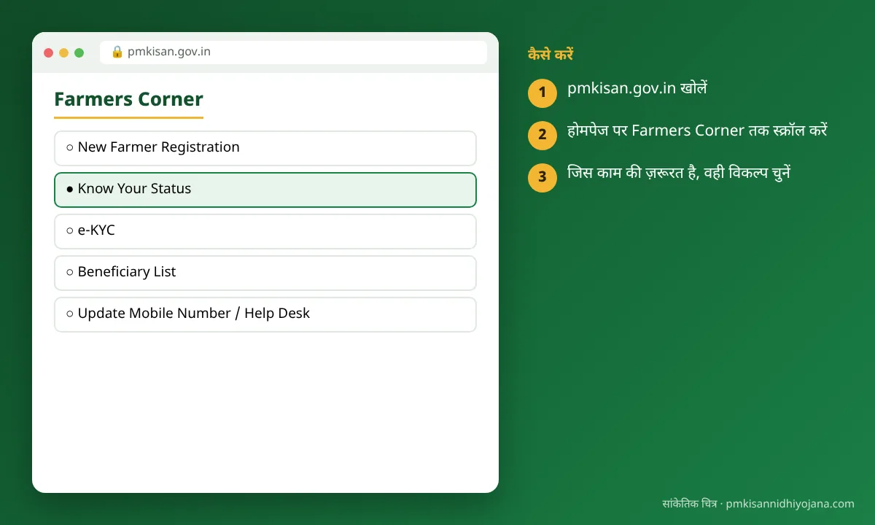Select the Beneficiary List radio bullet
Image resolution: width=875 pixels, height=525 pixels.
(70, 272)
